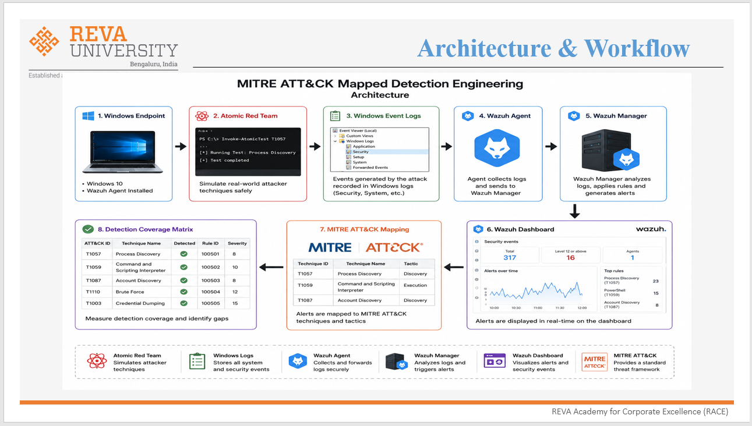Click the Total 317 security events card
Image resolution: width=752 pixels, height=426 pixels.
coord(510,255)
